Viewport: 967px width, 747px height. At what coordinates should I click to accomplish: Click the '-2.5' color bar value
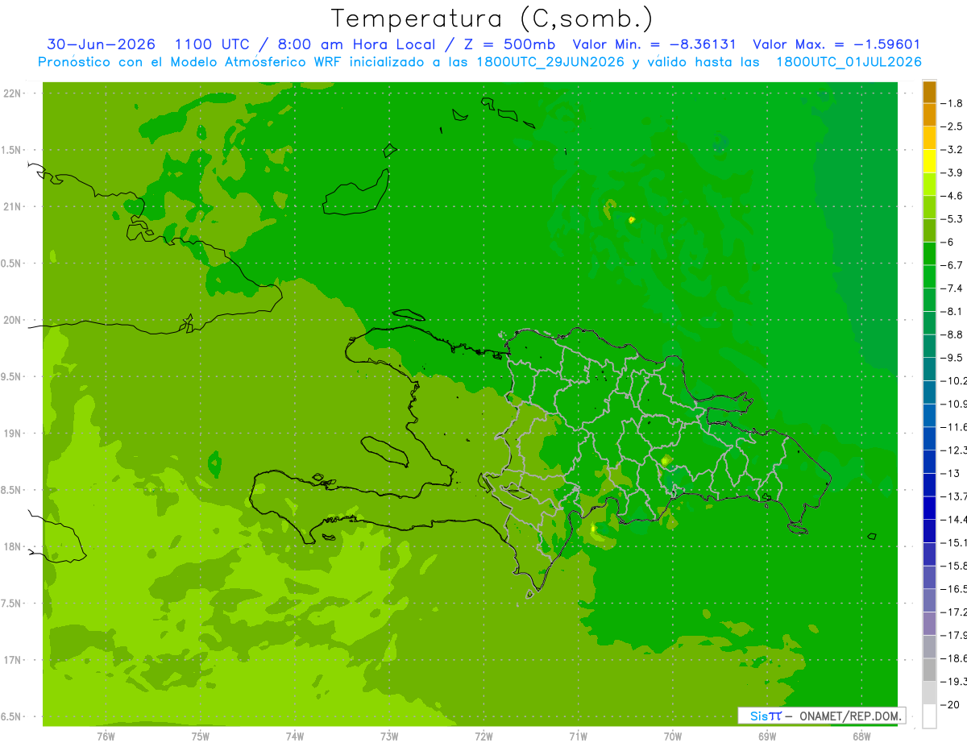tap(952, 126)
